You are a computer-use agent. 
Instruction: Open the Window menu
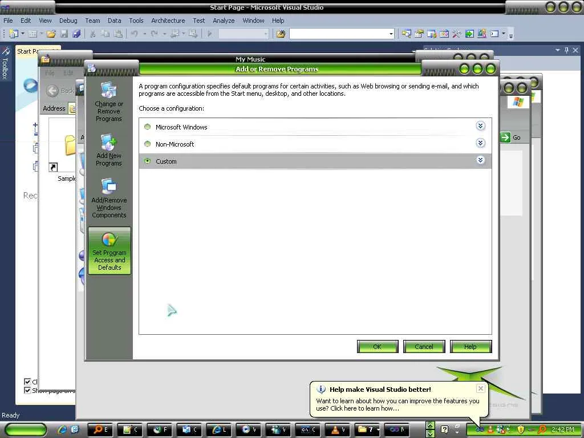pos(253,21)
